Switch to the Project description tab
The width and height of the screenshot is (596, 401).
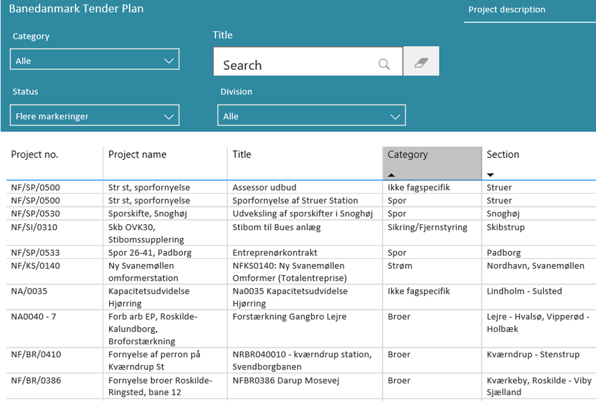507,10
